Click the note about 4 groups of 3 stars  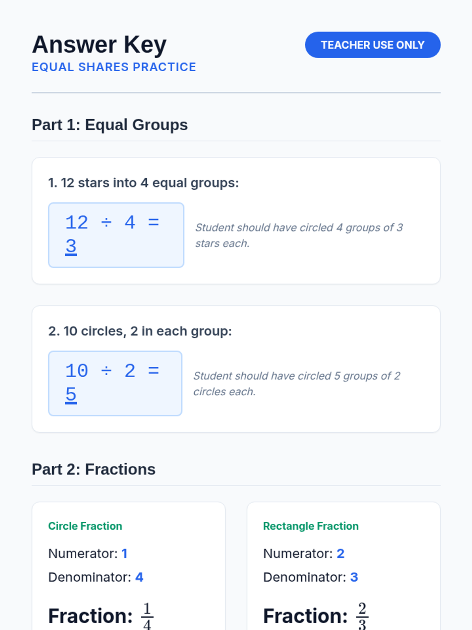(x=299, y=235)
